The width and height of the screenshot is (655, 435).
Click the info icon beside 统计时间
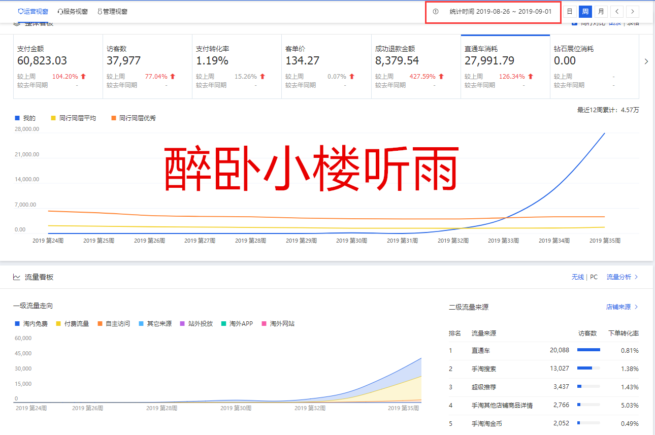tap(435, 11)
